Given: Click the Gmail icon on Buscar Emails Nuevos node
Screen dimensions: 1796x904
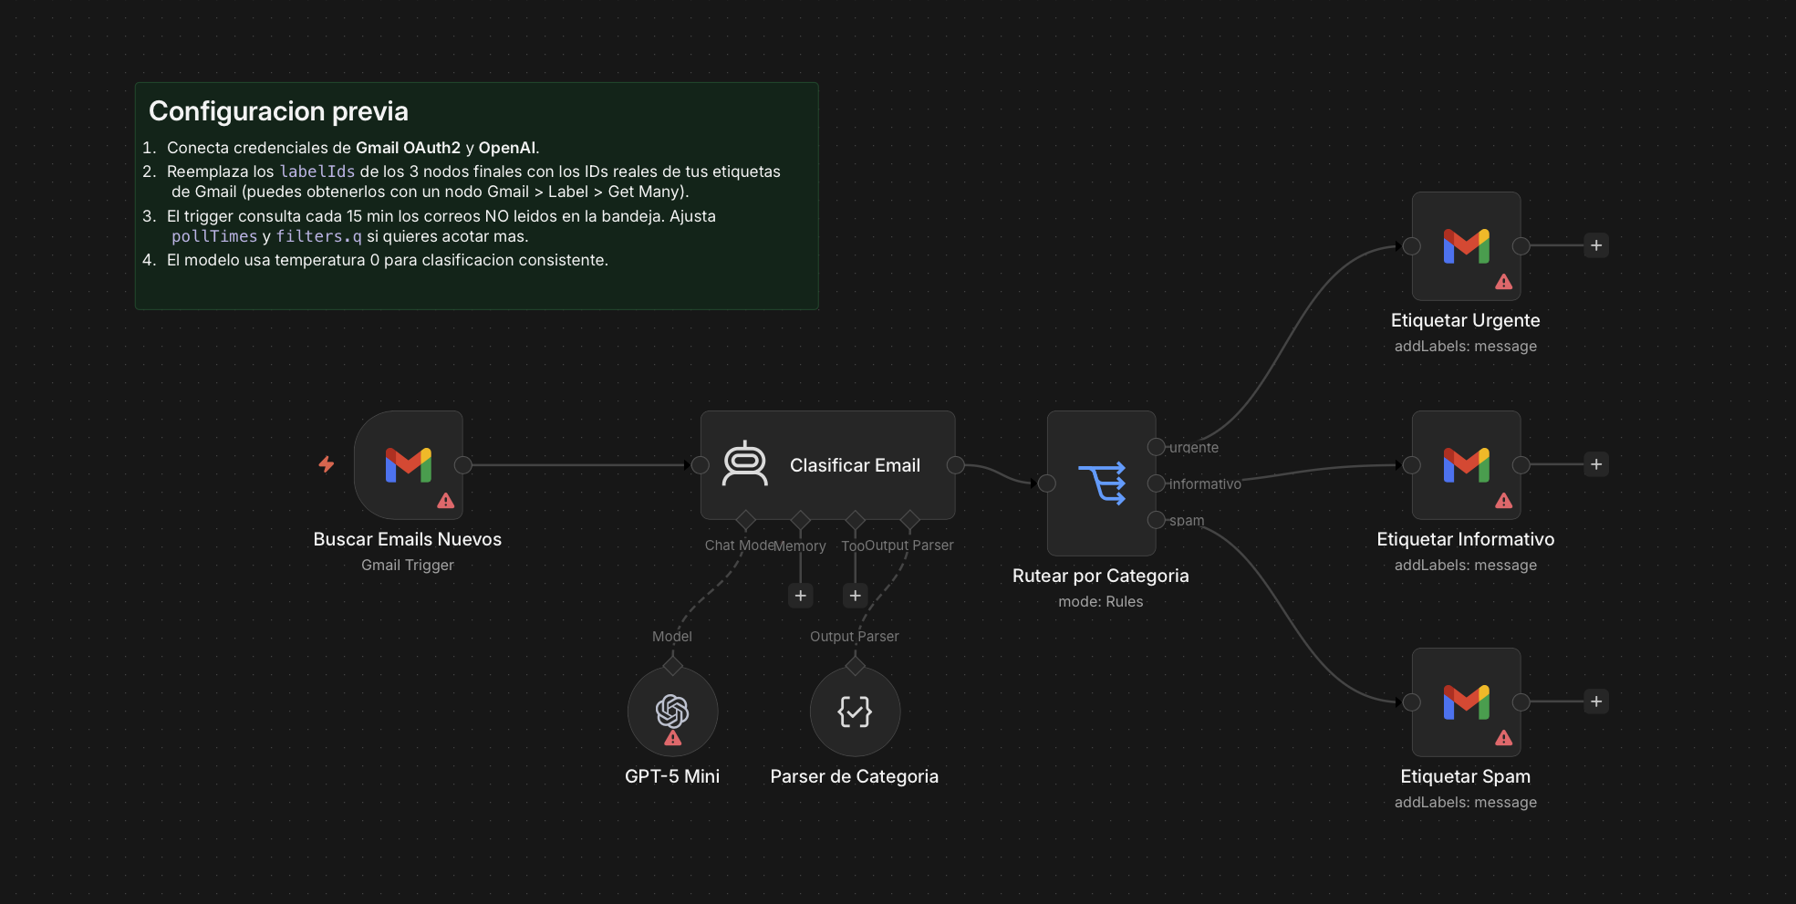Looking at the screenshot, I should (408, 464).
